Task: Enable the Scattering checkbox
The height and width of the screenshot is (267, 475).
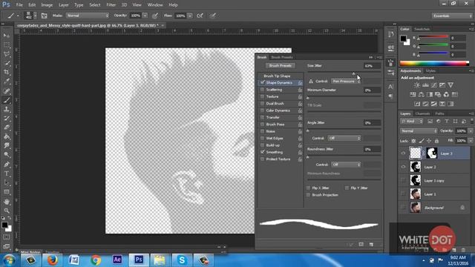Action: (x=262, y=90)
